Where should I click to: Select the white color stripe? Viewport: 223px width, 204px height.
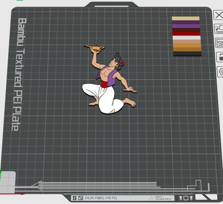(x=186, y=38)
